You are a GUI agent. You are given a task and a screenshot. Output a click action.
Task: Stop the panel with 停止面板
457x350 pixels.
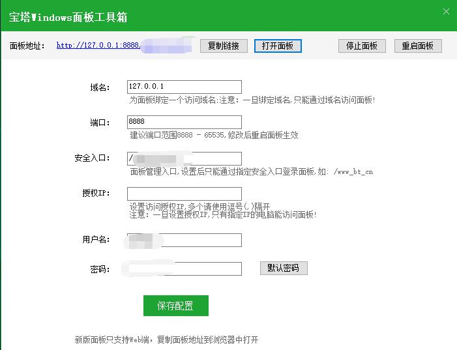[362, 46]
